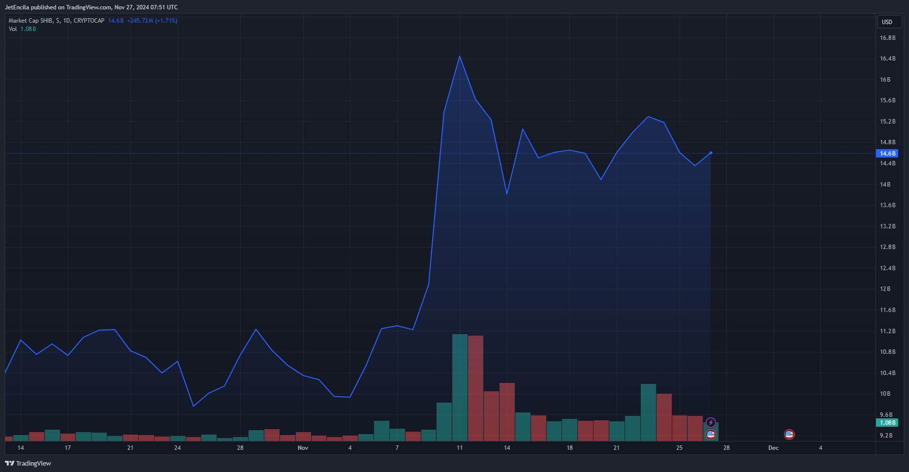Click the +245.72M (+1.71%) change value
The width and height of the screenshot is (909, 472).
point(152,21)
